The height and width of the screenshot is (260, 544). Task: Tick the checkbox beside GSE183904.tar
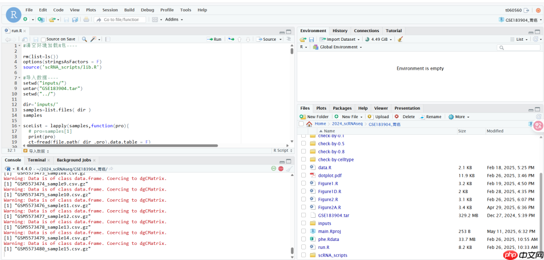[304, 215]
